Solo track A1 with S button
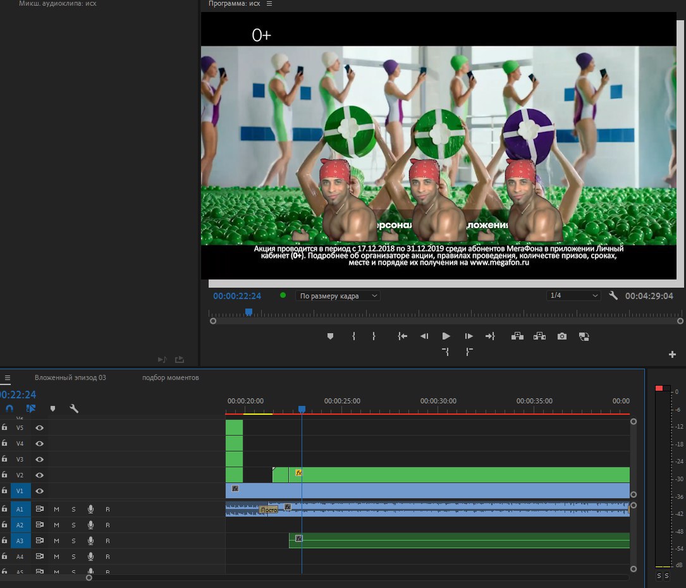This screenshot has height=588, width=686. 73,509
